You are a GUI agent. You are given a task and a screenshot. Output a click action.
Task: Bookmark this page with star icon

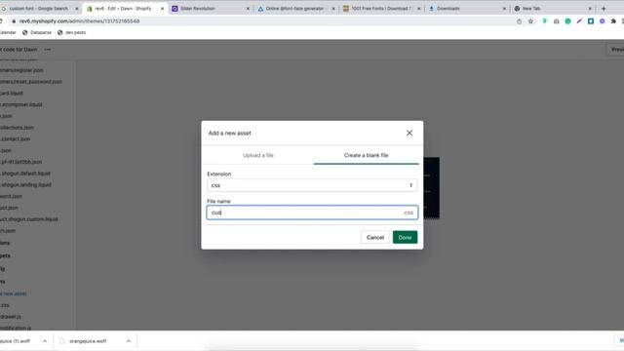530,21
